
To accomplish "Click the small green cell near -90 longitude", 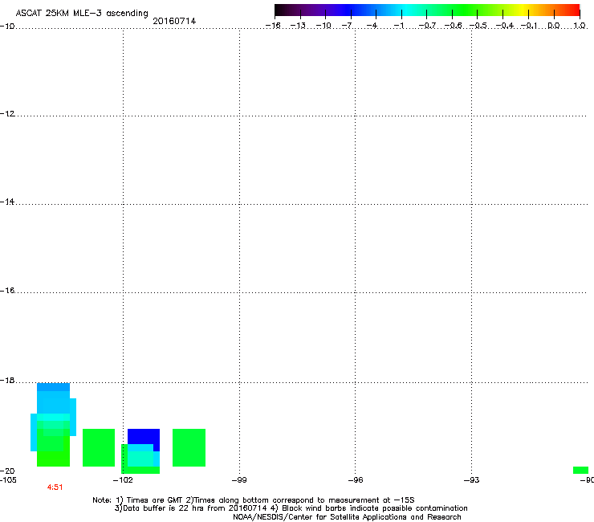I will [580, 470].
